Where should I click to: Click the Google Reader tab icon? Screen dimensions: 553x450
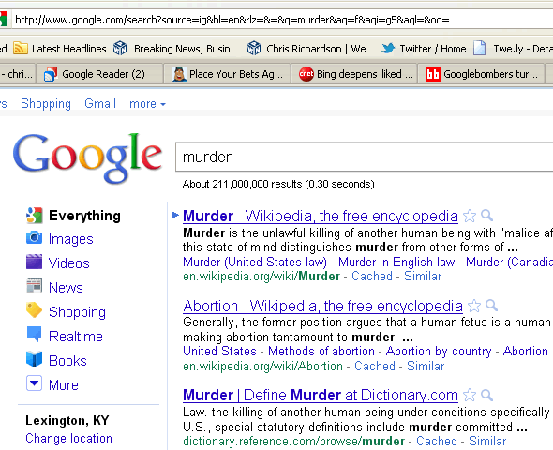tap(51, 74)
